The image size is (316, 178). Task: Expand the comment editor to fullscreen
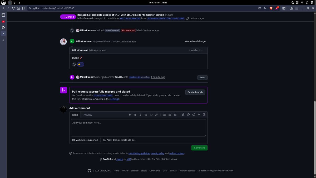204,114
